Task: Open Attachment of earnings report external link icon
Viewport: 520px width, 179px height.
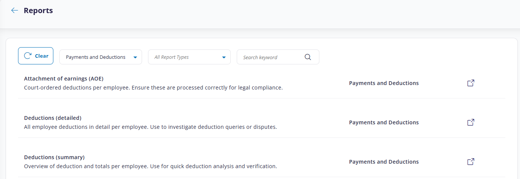Action: [470, 83]
